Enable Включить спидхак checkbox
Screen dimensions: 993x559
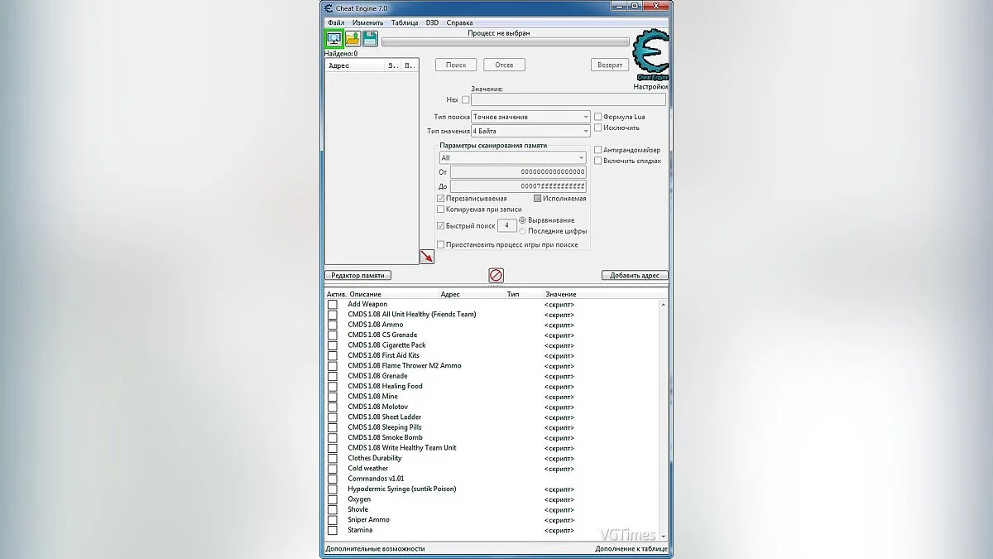click(598, 161)
